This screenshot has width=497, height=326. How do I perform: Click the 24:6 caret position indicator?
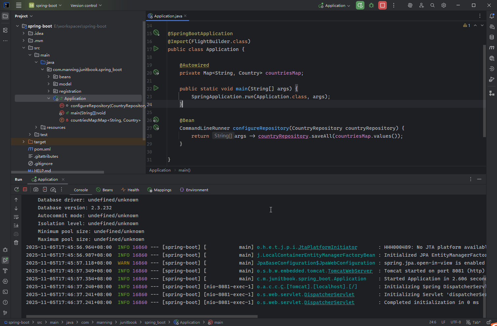point(433,322)
